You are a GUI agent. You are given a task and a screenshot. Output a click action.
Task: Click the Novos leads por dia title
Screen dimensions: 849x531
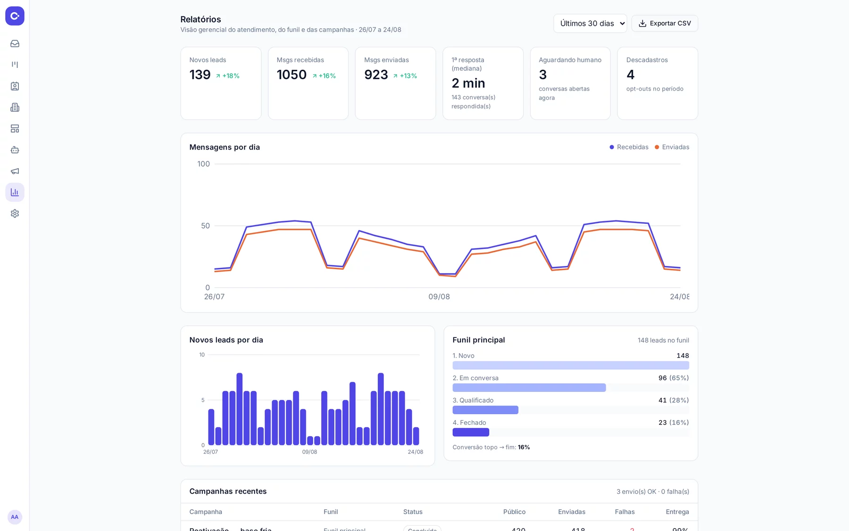(226, 340)
